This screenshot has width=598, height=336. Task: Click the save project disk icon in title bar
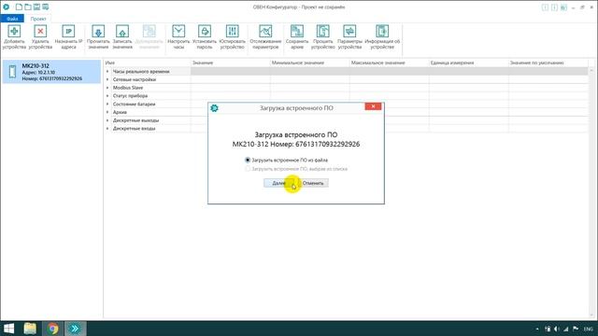pos(36,7)
